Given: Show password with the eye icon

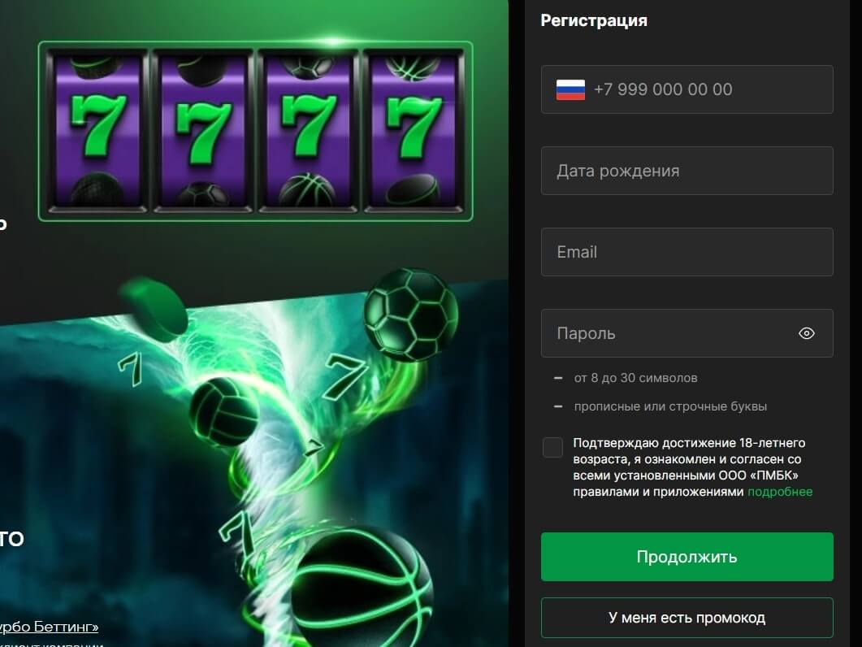Looking at the screenshot, I should click(807, 333).
